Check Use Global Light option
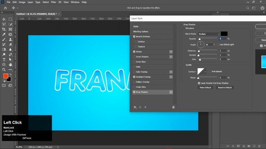The width and height of the screenshot is (266, 149). coord(218,45)
